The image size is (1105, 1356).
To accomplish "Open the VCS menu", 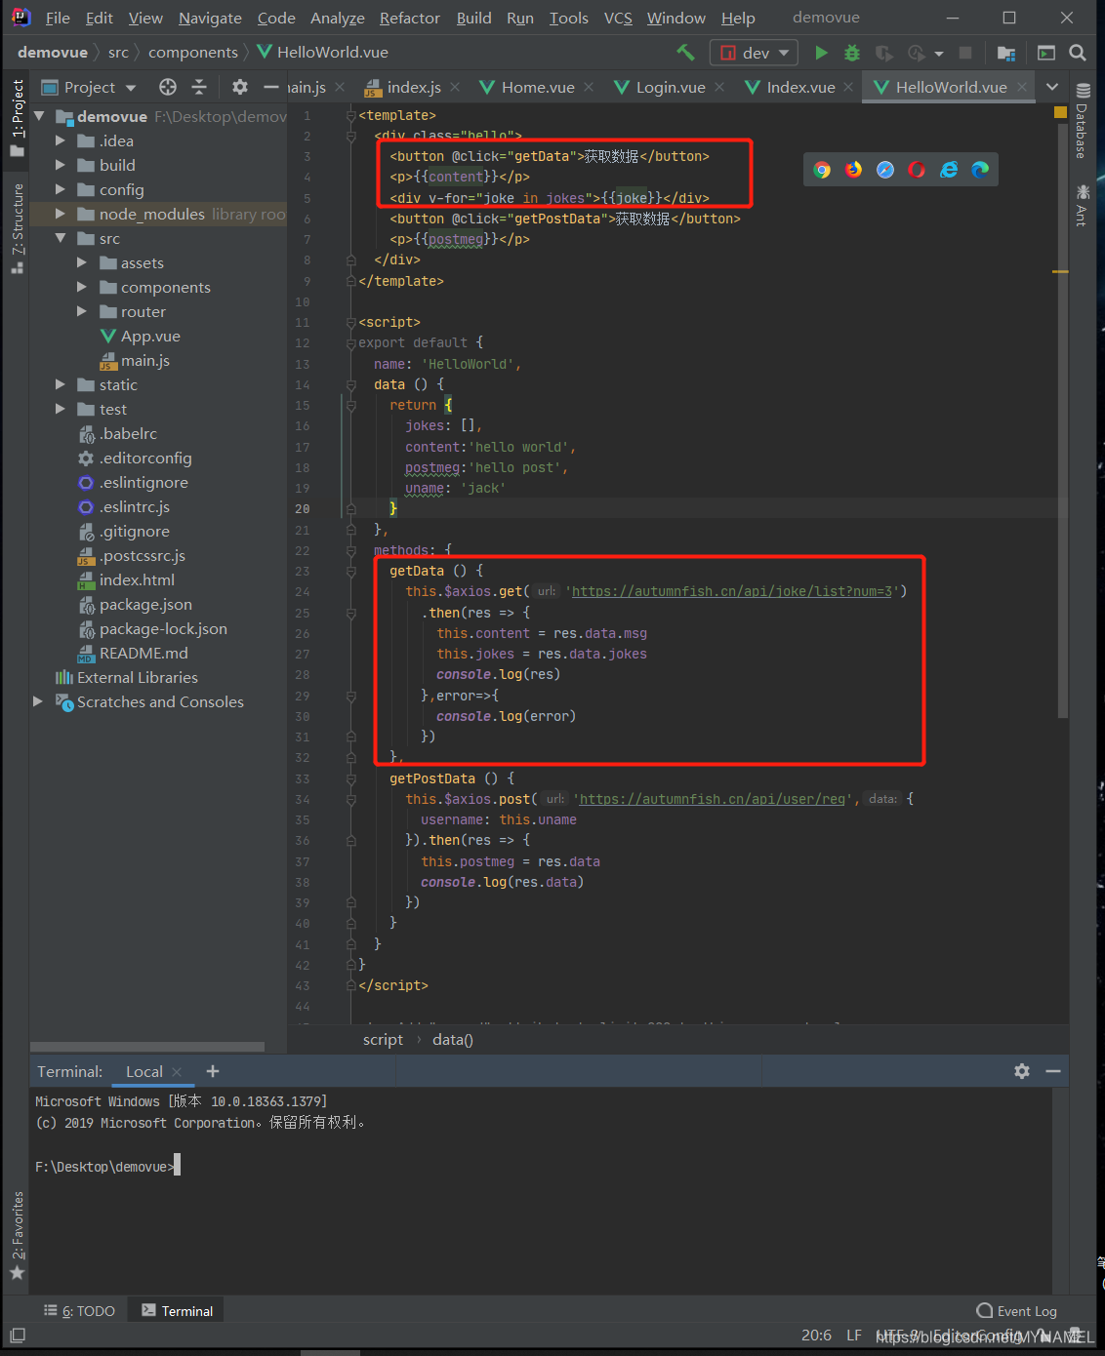I will pyautogui.click(x=618, y=18).
